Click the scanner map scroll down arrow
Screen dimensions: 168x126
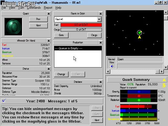pyautogui.click(x=166, y=67)
